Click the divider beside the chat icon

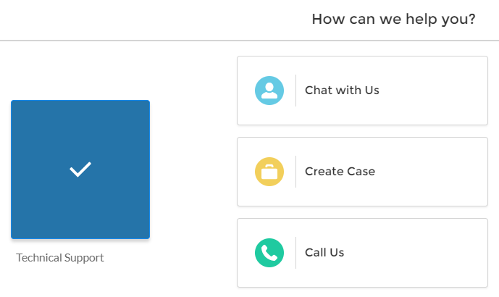(295, 91)
